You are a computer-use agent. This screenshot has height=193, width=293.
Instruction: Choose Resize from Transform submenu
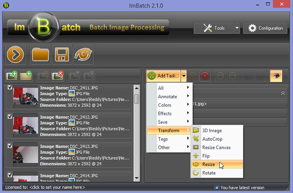pyautogui.click(x=217, y=164)
